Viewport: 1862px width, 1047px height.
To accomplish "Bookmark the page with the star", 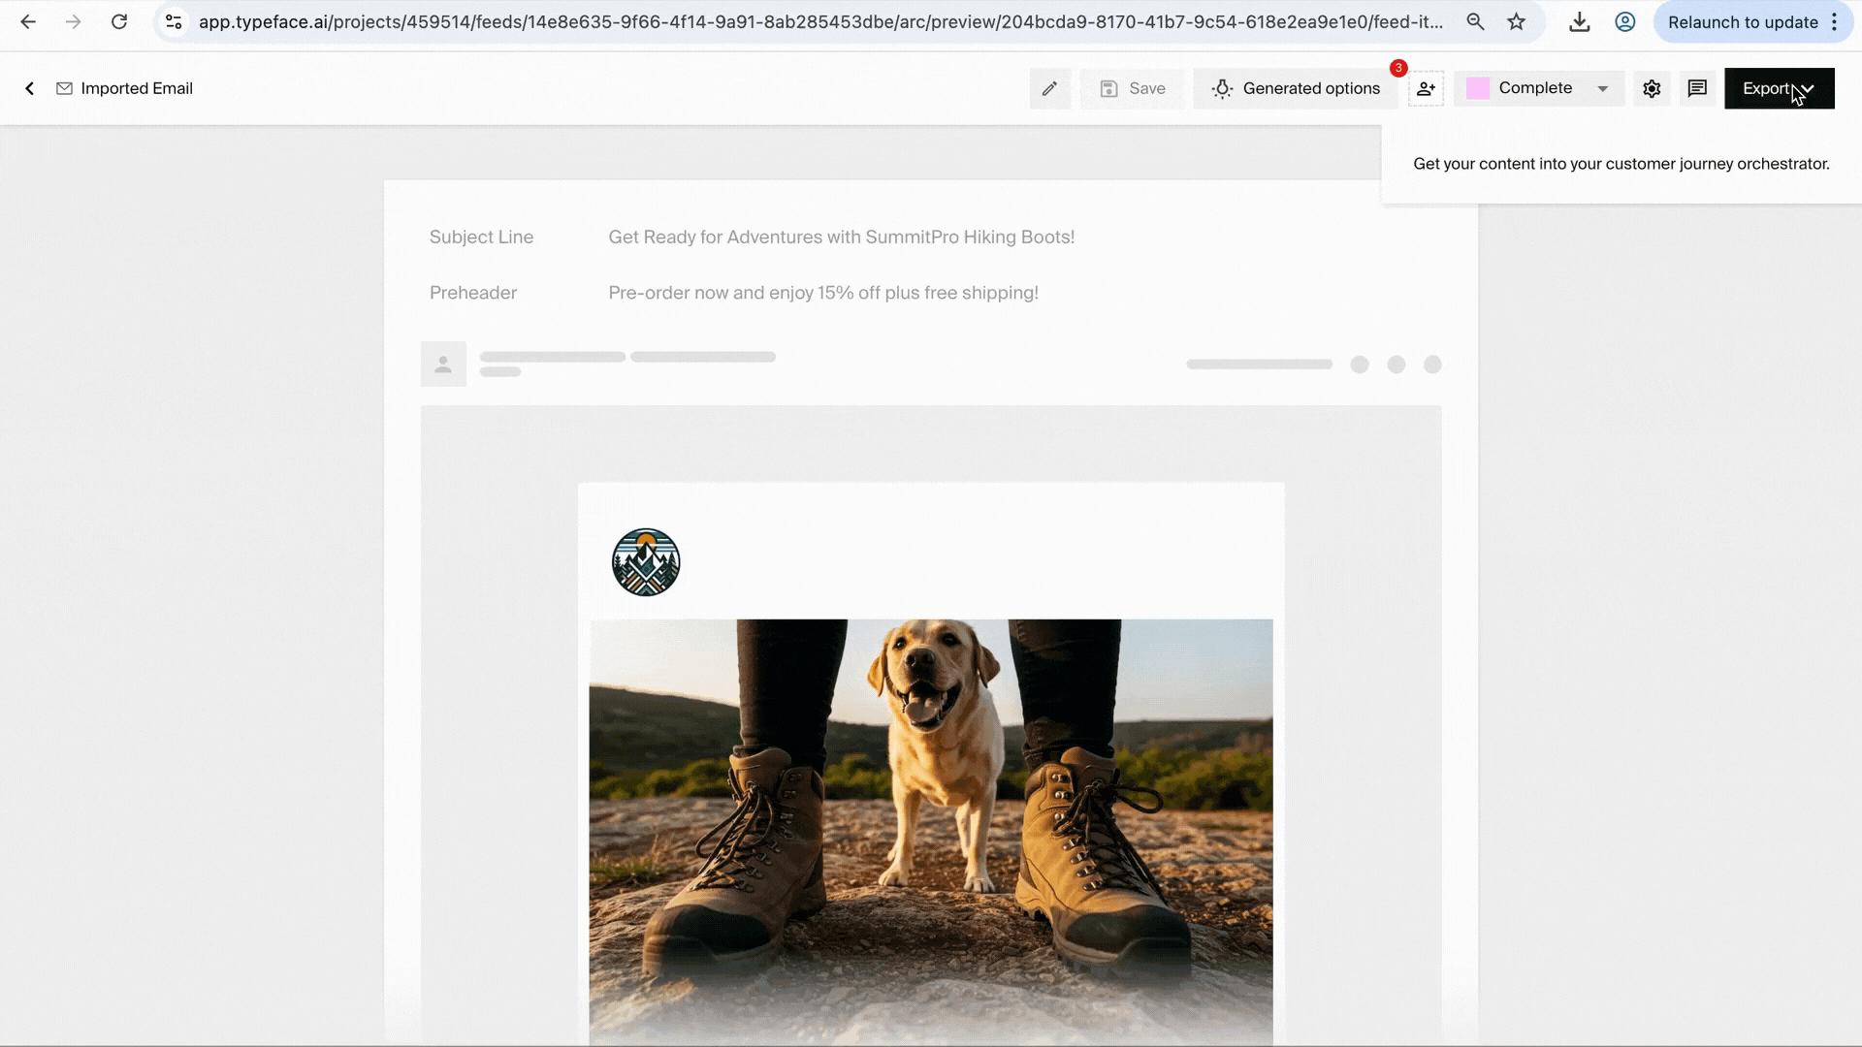I will [1516, 21].
